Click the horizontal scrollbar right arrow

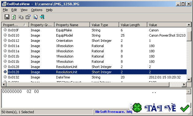(x=184, y=85)
